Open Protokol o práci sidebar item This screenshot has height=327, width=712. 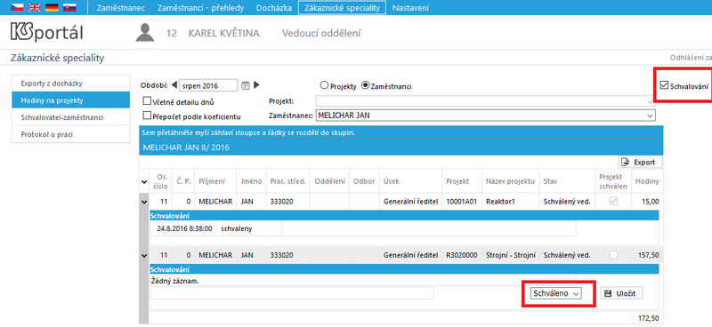(x=71, y=135)
